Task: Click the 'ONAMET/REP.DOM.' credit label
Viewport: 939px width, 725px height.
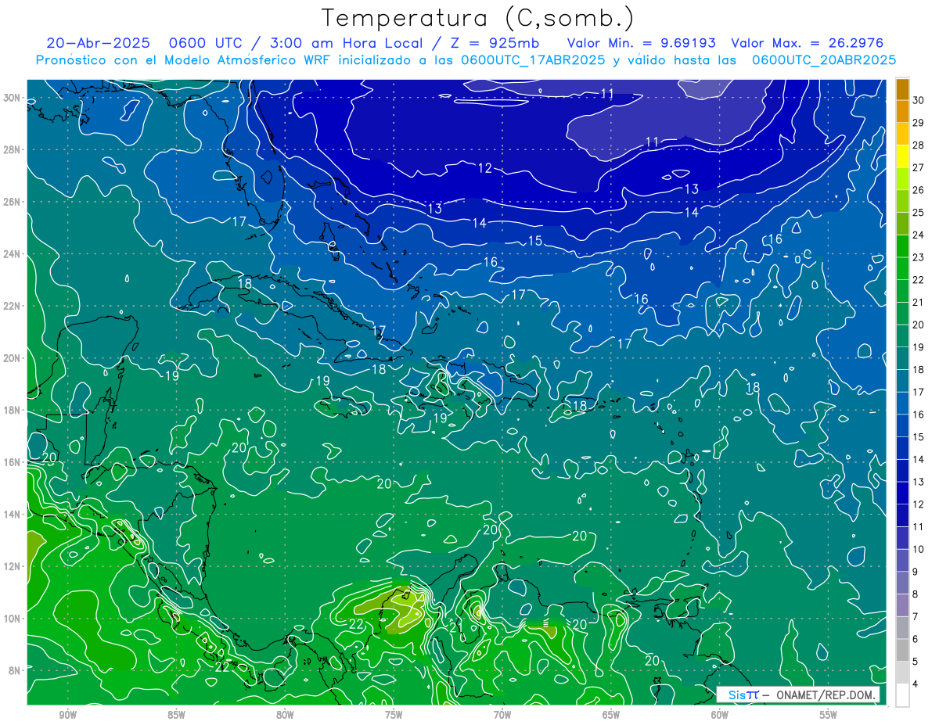Action: tap(825, 694)
